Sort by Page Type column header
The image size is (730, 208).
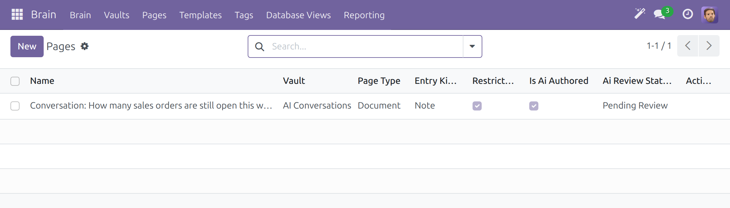pos(379,81)
